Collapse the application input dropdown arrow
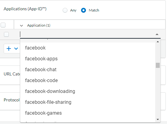This screenshot has height=124, width=167. (x=157, y=34)
